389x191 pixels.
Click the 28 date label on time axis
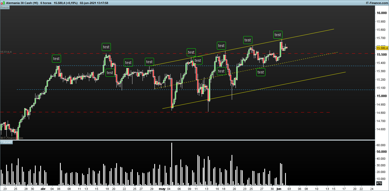(26, 189)
